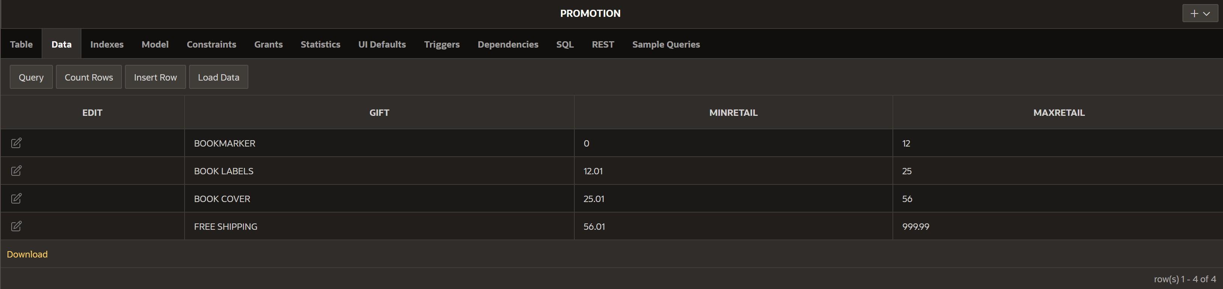Switch to the Table tab
The height and width of the screenshot is (289, 1223).
pyautogui.click(x=21, y=44)
